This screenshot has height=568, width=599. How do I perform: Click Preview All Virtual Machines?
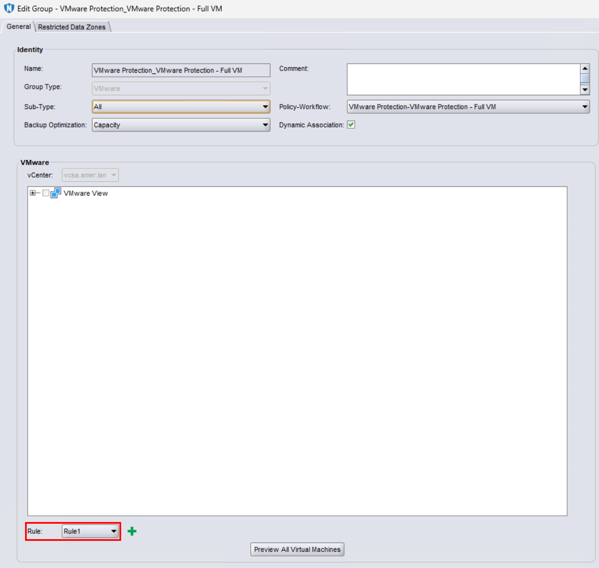pos(297,549)
